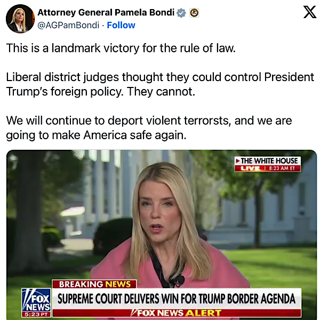Open the @AGPamBondi handle link

click(x=68, y=25)
